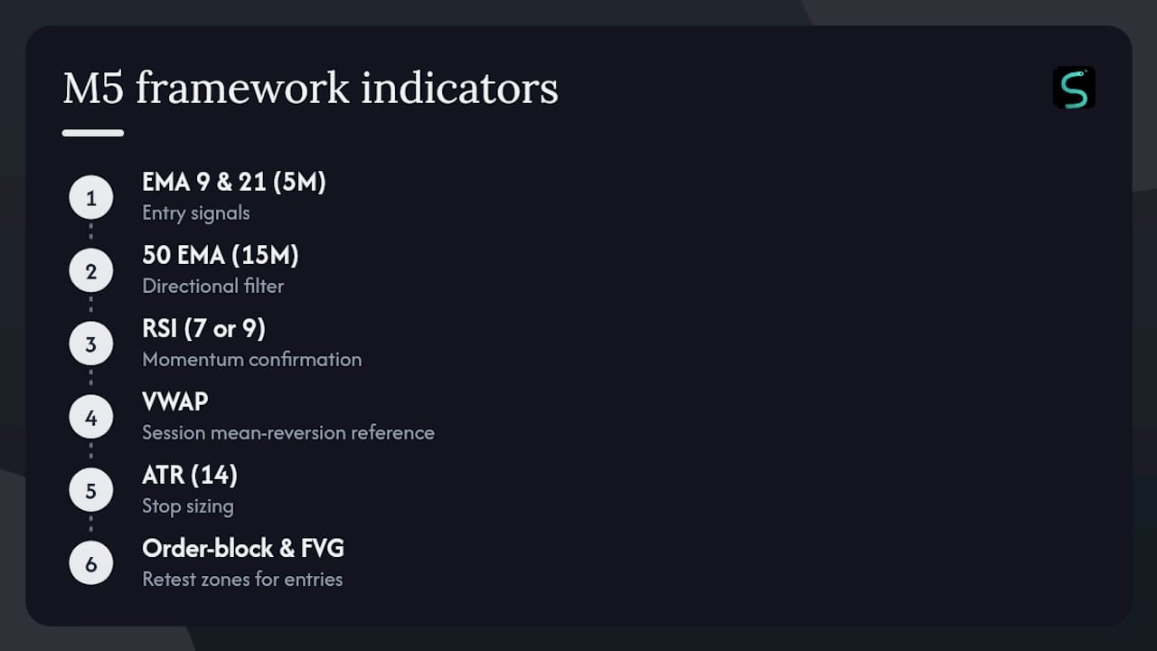Click the Entry signals description
This screenshot has height=651, width=1157.
pos(196,213)
